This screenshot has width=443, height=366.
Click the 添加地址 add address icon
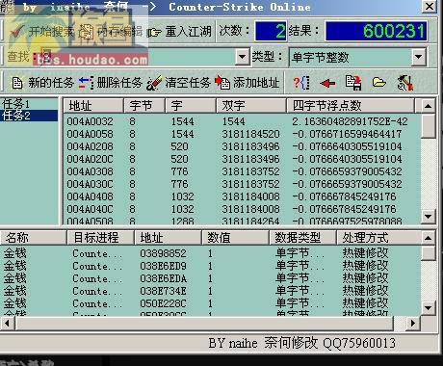click(222, 82)
